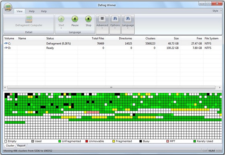Select the D: volume row
The image size is (225, 155).
click(x=112, y=48)
